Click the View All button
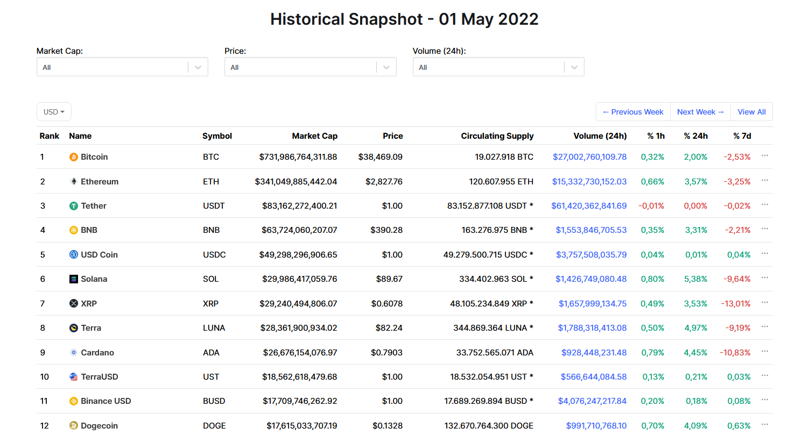802x435 pixels. (x=752, y=112)
